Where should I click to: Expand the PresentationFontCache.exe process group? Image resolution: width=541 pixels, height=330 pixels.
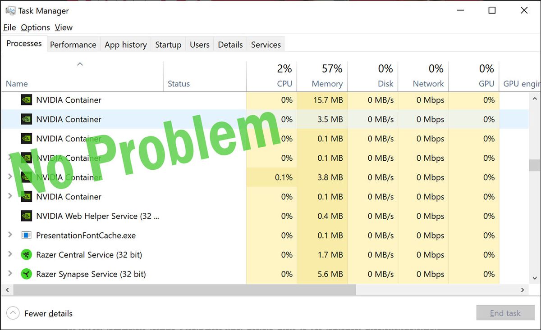(x=10, y=235)
